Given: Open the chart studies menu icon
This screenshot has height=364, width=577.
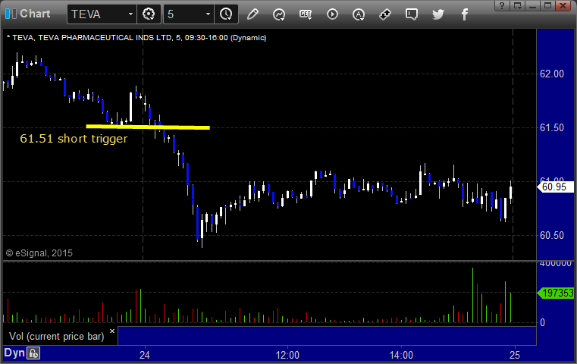Looking at the screenshot, I should click(x=279, y=14).
